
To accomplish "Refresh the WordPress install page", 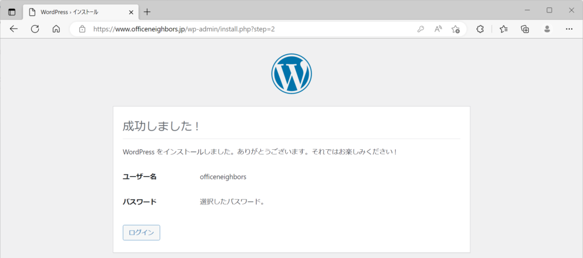I will click(x=35, y=29).
